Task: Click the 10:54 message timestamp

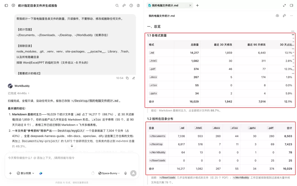Action: [120, 78]
